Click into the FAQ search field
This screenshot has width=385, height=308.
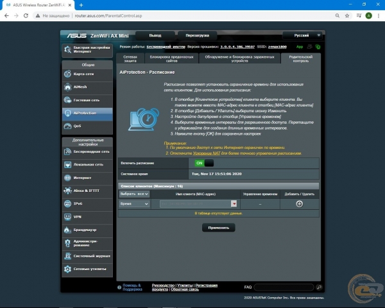[284, 287]
